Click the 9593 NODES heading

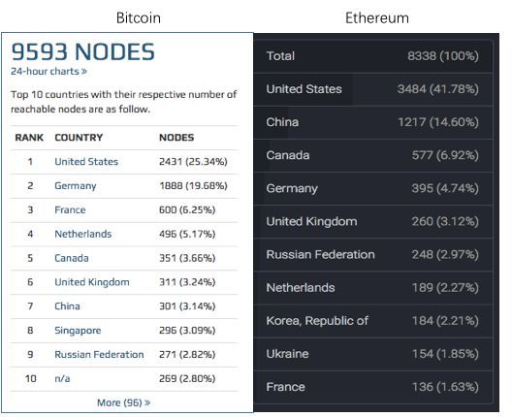pyautogui.click(x=83, y=52)
